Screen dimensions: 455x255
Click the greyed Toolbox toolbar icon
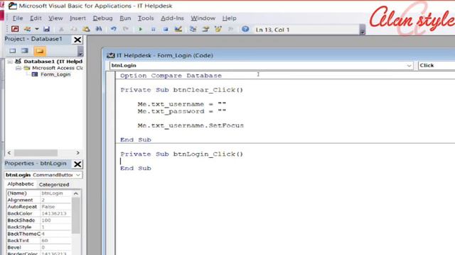(230, 29)
